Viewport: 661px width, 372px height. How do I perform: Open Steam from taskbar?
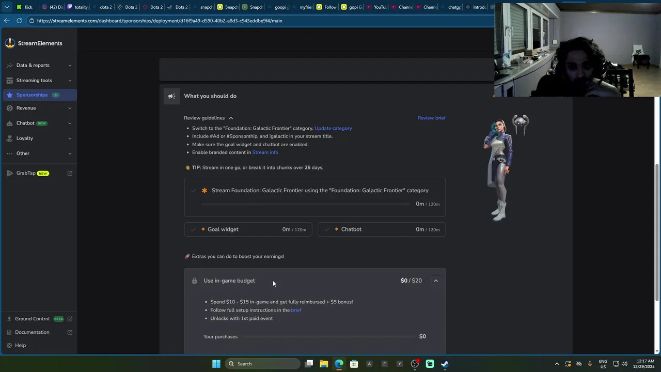point(445,364)
